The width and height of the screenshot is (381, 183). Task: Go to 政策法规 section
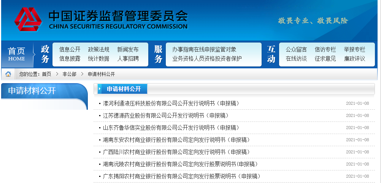pyautogui.click(x=98, y=50)
